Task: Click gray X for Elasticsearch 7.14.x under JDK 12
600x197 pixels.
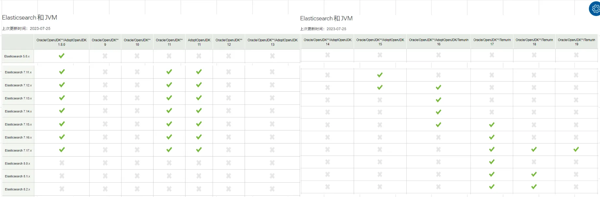Action: [x=228, y=111]
